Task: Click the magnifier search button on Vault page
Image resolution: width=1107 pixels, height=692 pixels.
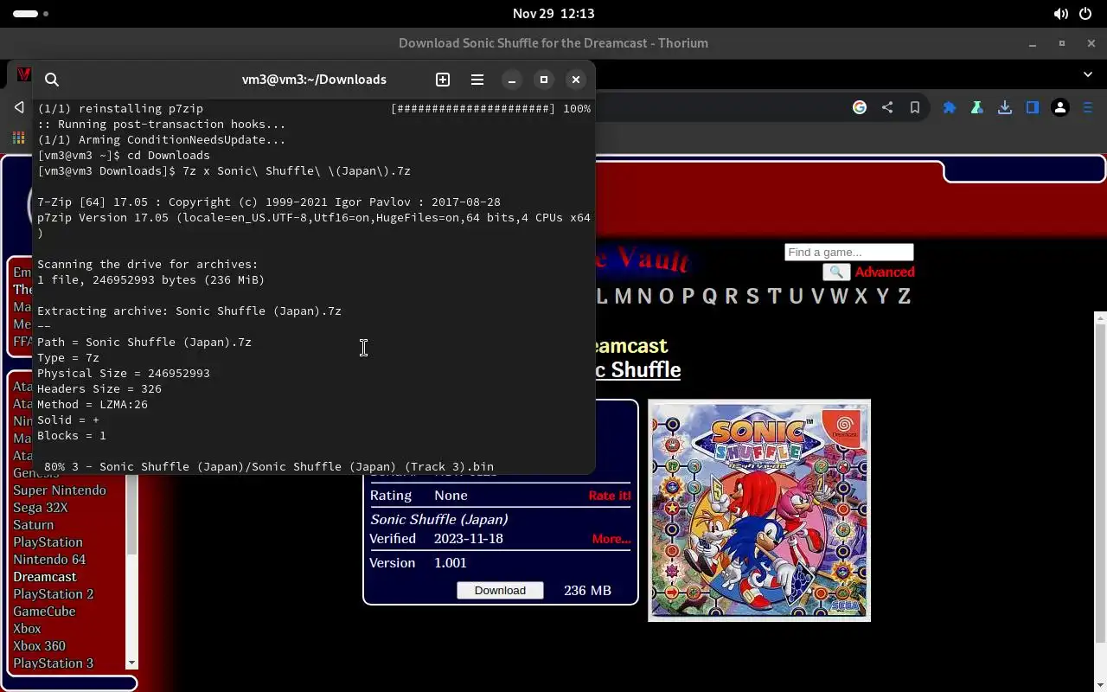Action: pos(836,272)
